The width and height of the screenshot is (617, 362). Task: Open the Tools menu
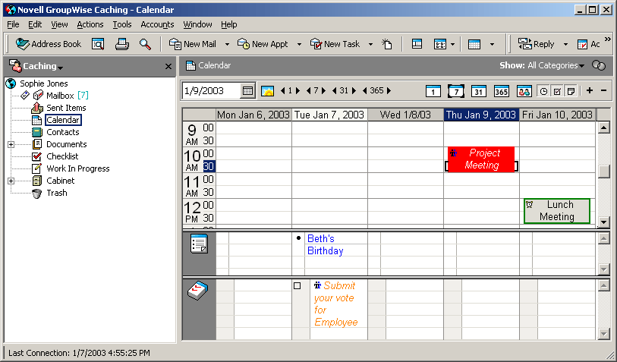point(122,24)
